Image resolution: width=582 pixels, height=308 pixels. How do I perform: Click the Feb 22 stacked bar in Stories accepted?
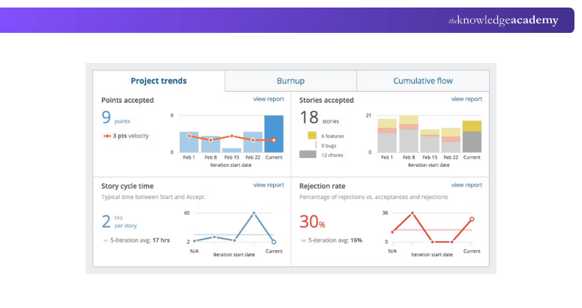[451, 140]
